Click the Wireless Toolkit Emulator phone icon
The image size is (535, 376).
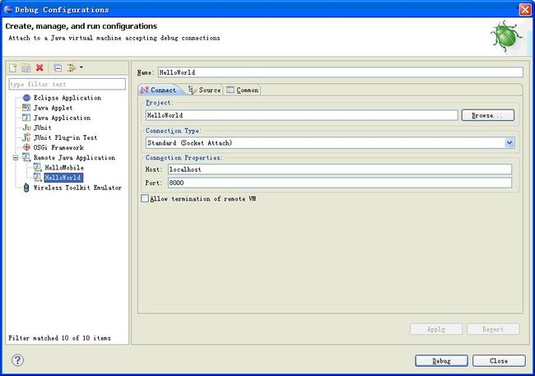26,188
